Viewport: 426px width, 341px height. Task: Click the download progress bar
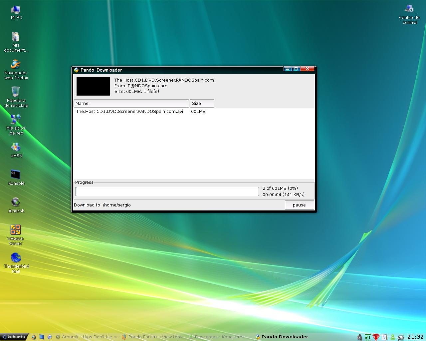pyautogui.click(x=167, y=191)
